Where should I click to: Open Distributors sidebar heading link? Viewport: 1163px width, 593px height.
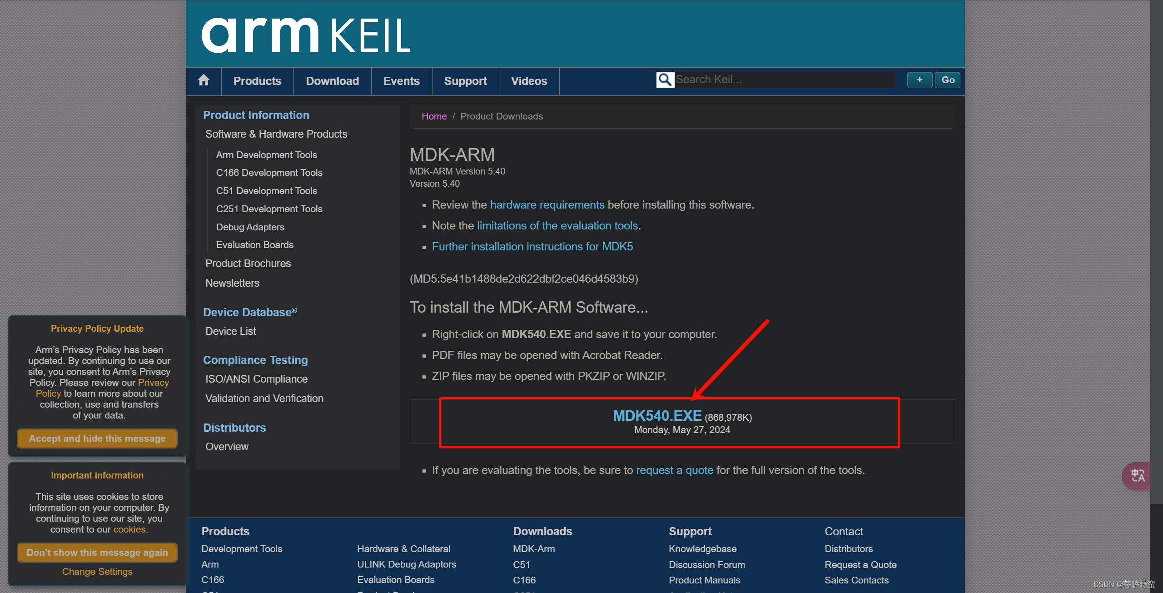click(234, 428)
